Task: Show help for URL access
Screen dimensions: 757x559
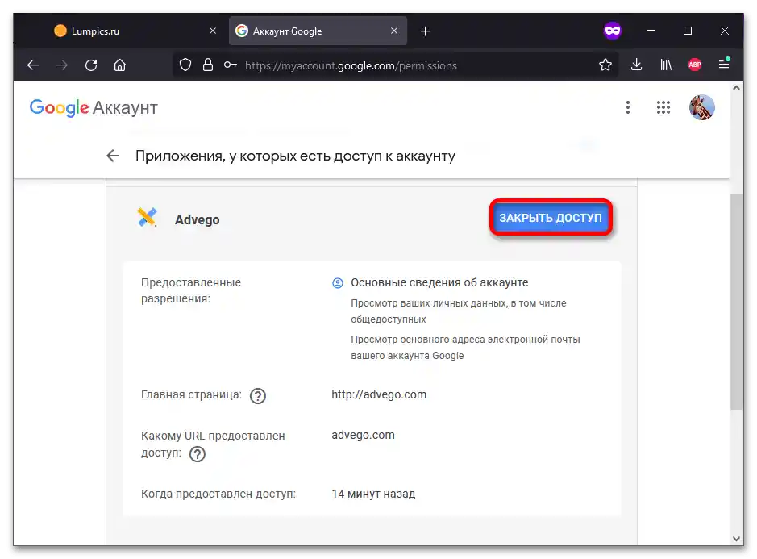Action: (197, 454)
